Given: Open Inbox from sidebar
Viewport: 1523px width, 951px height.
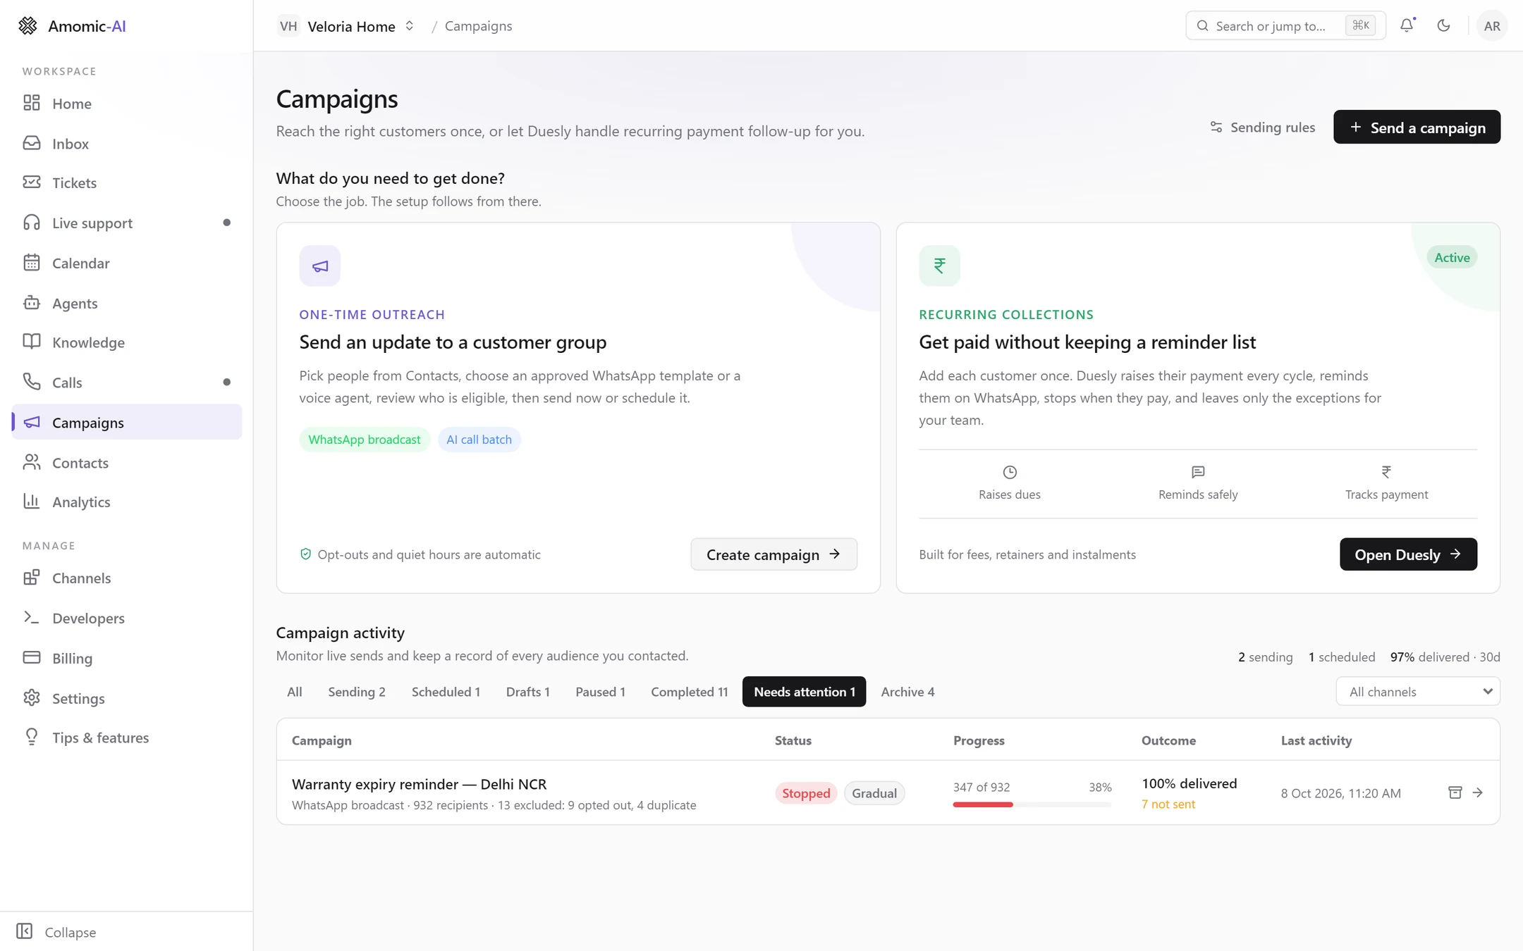Looking at the screenshot, I should 127,144.
